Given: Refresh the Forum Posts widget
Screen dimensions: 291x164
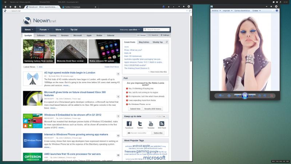Looking at the screenshot, I should tap(167, 42).
